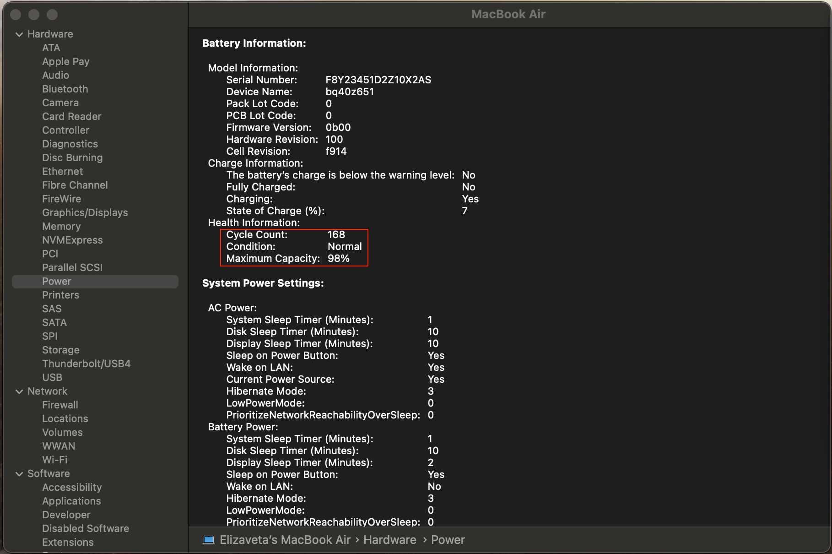Open Accessibility under Software
Screen dimensions: 832x554
[x=72, y=487]
